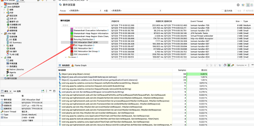The height and width of the screenshot is (126, 254).
Task: Select the tomcat-handler-705 event row
Action: point(182,25)
